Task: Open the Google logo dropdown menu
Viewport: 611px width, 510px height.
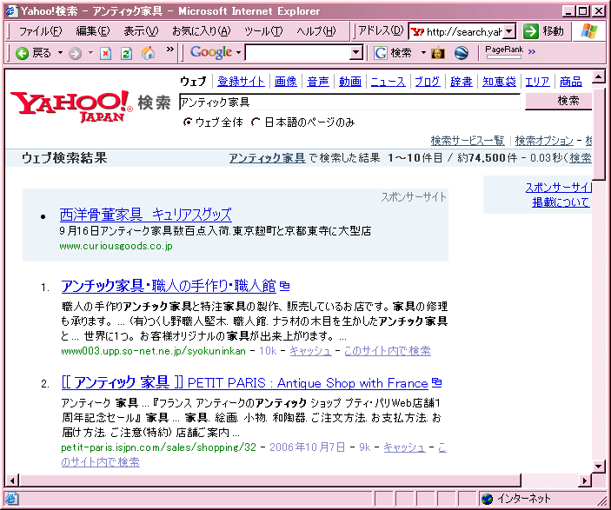Action: pos(238,53)
